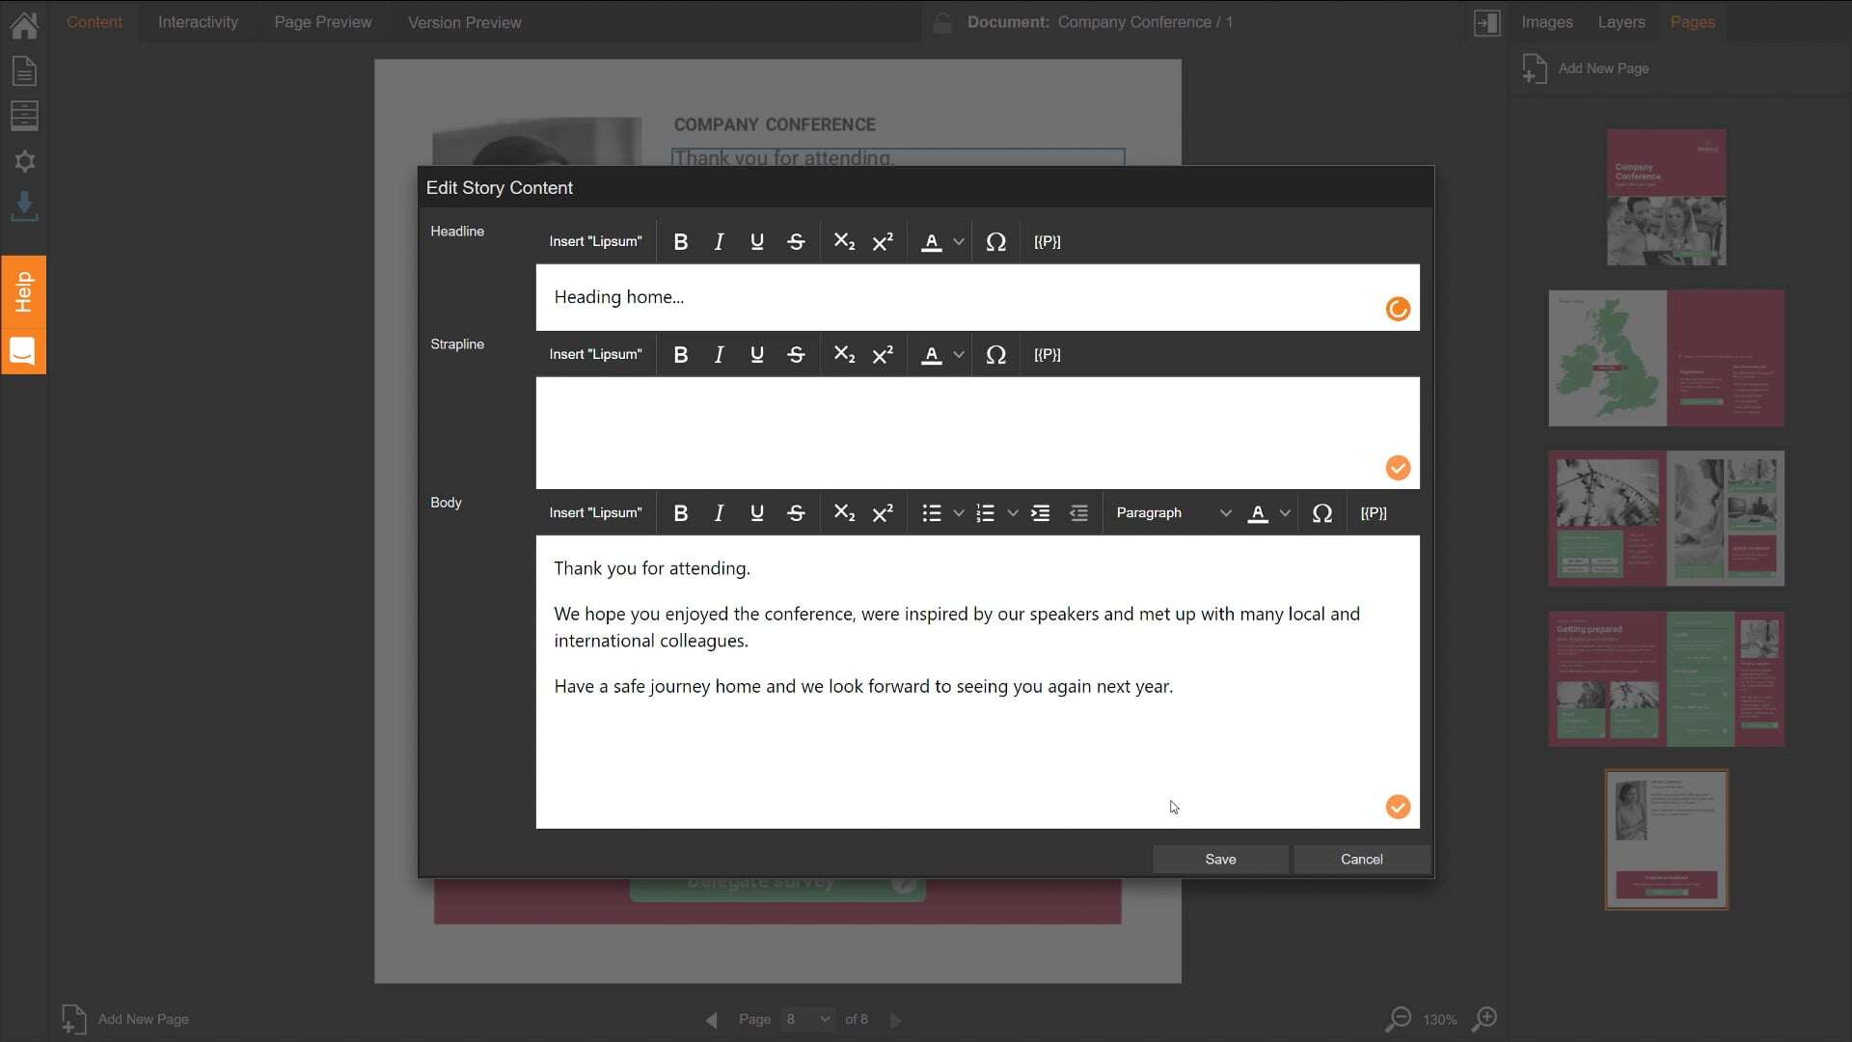Click subscript icon in Strapline toolbar

pyautogui.click(x=844, y=355)
